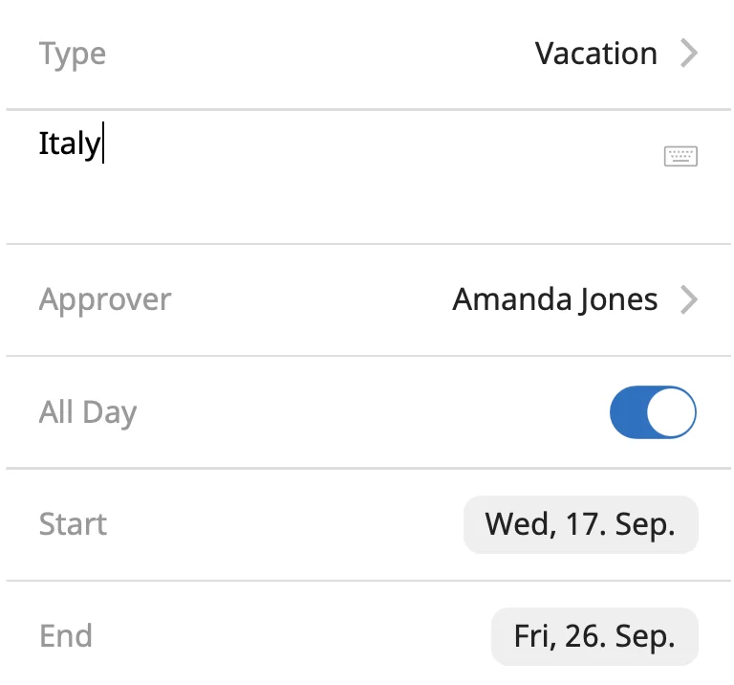Place cursor after the word Italy
Image resolution: width=734 pixels, height=685 pixels.
[x=102, y=143]
